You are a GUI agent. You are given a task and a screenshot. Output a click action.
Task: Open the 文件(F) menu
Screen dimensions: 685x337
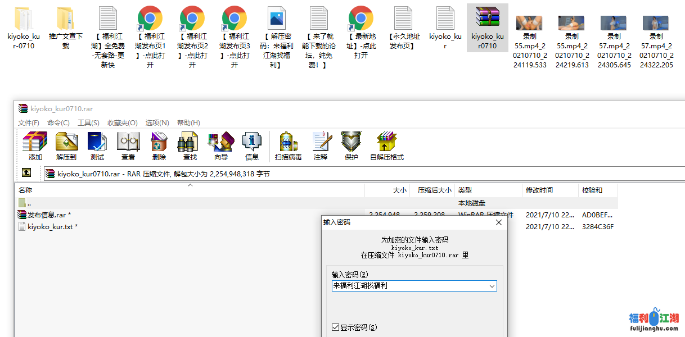[x=29, y=123]
